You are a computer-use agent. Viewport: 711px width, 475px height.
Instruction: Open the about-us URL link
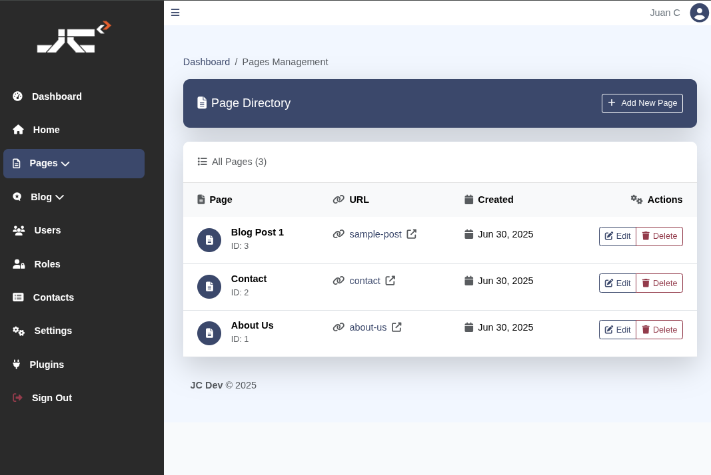pyautogui.click(x=368, y=327)
